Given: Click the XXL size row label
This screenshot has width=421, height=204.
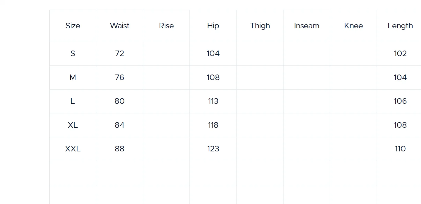Looking at the screenshot, I should click(x=73, y=149).
